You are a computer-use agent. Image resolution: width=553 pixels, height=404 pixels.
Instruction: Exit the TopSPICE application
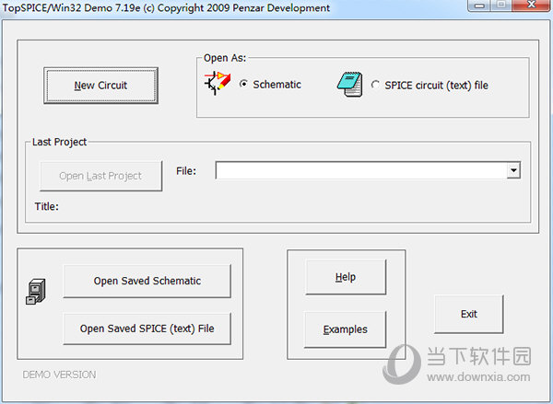(x=469, y=314)
